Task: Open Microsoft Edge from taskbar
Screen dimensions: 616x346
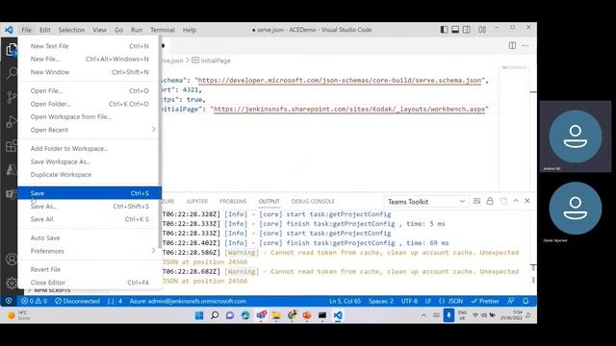Action: (245, 315)
